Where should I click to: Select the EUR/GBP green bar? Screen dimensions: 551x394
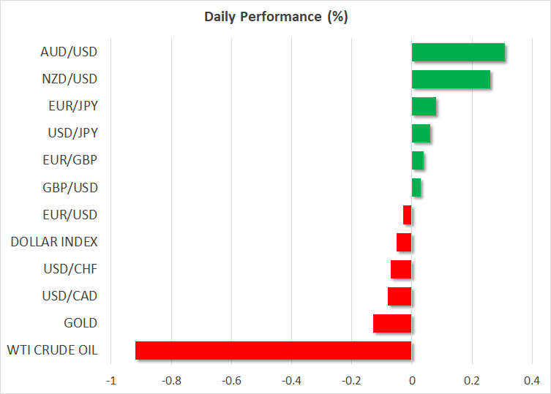418,160
